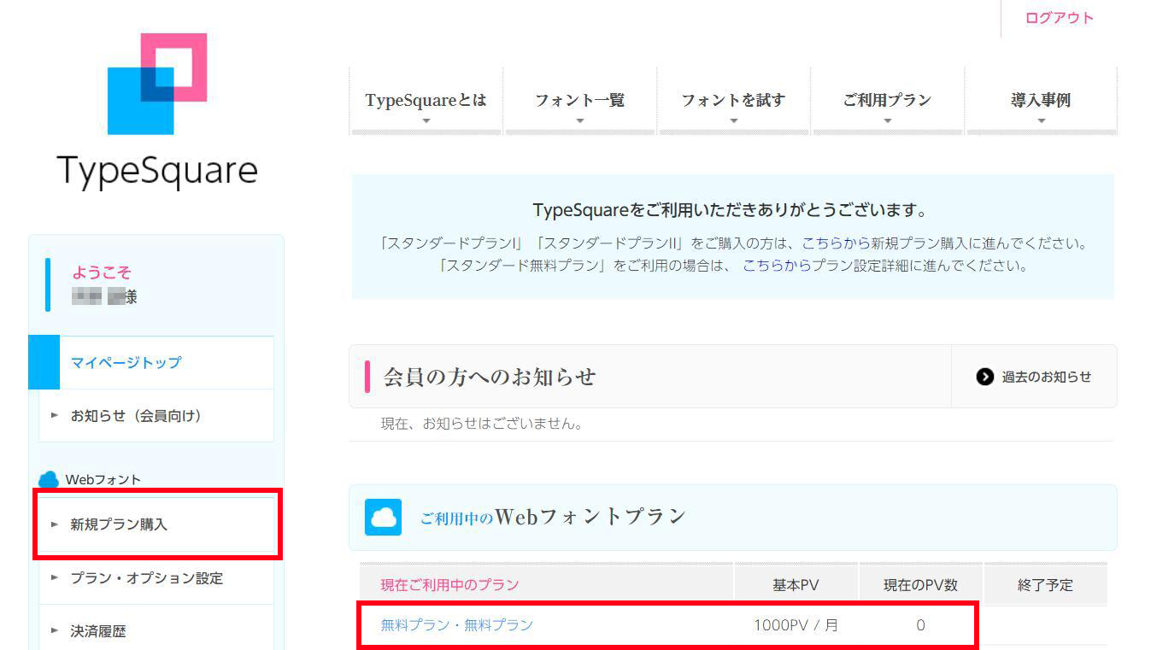This screenshot has height=650, width=1151.
Task: Open 決済履歴 in sidebar
Action: click(x=98, y=631)
